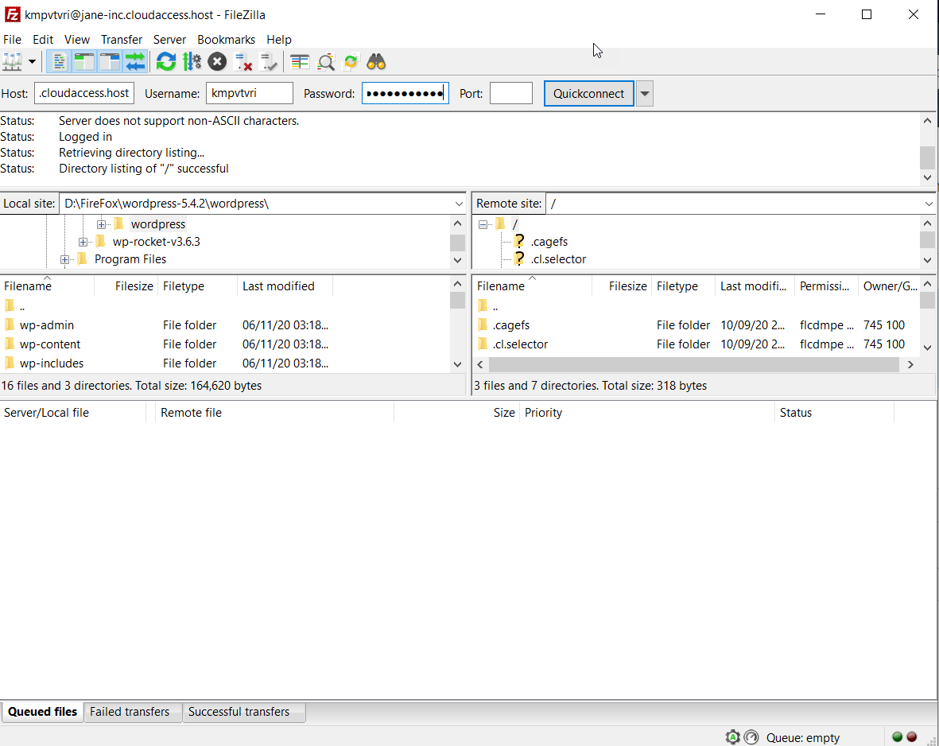Click the Remote file queue column header
The width and height of the screenshot is (939, 746).
pos(275,413)
